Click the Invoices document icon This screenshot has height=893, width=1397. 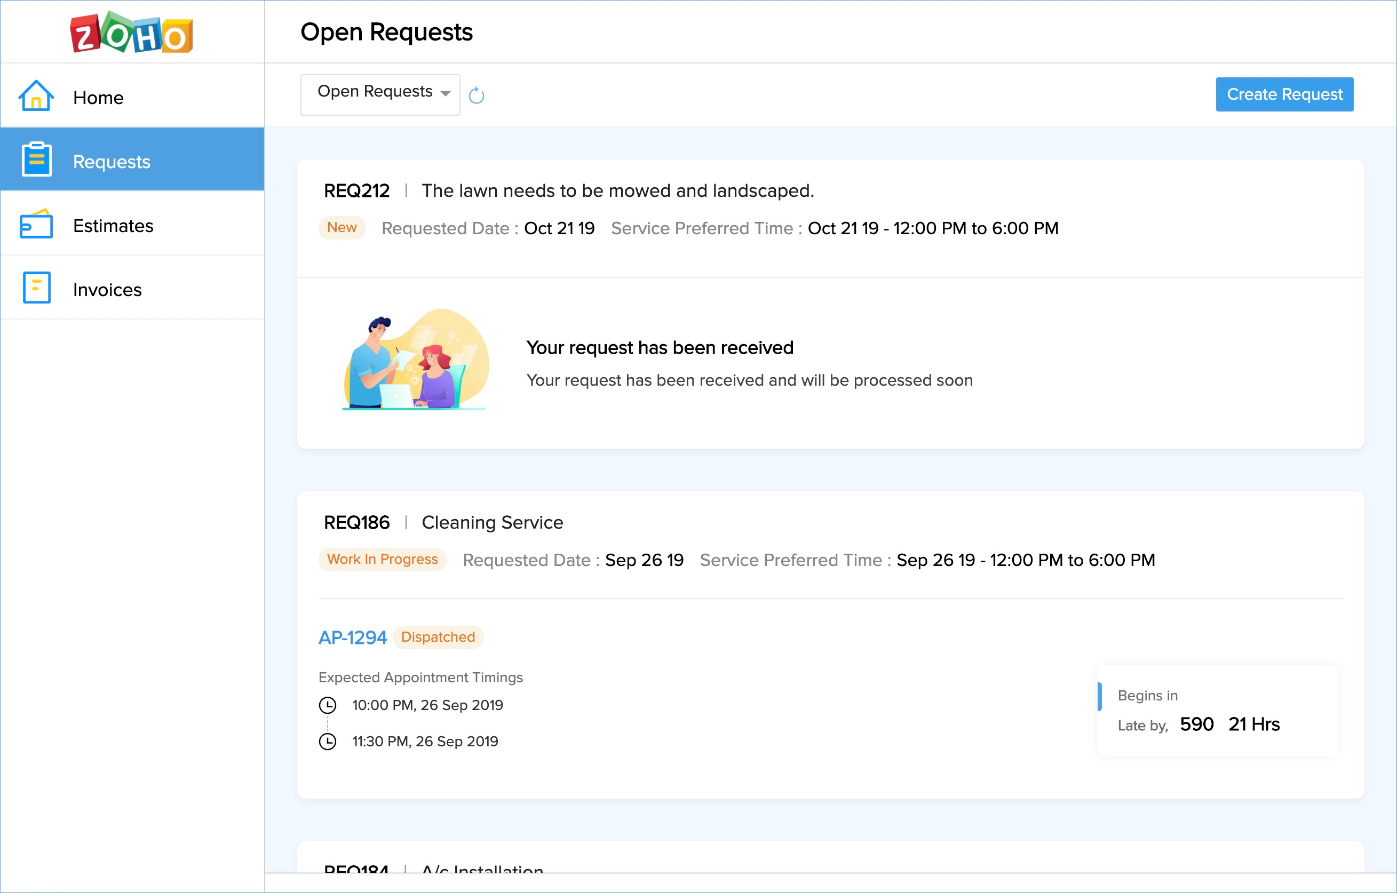[x=36, y=288]
